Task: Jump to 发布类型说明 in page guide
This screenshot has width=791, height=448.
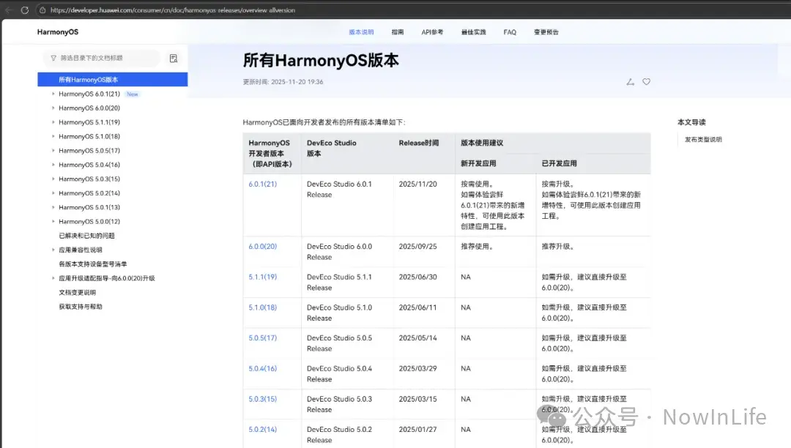Action: pos(703,140)
